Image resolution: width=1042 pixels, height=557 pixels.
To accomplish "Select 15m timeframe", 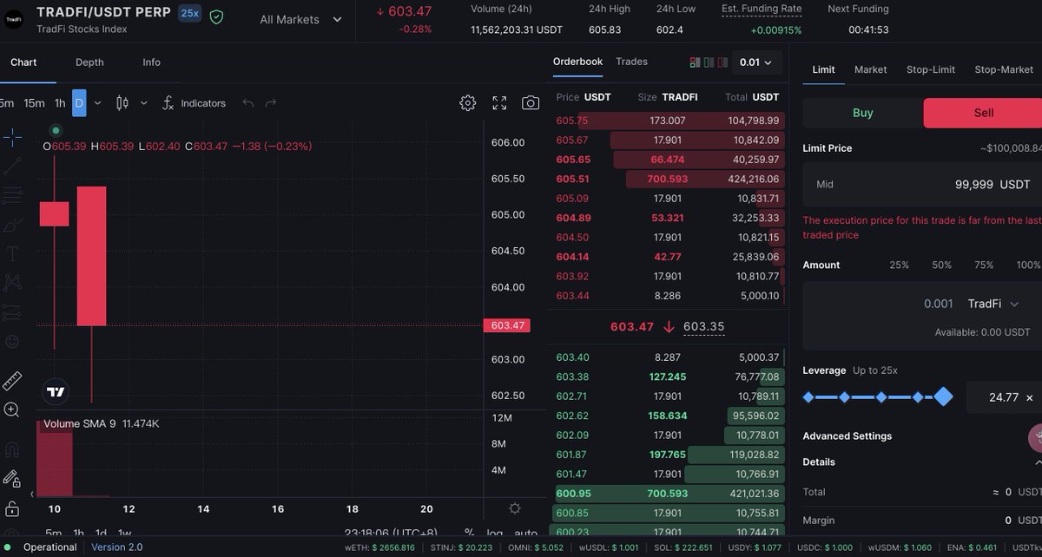I will click(34, 102).
